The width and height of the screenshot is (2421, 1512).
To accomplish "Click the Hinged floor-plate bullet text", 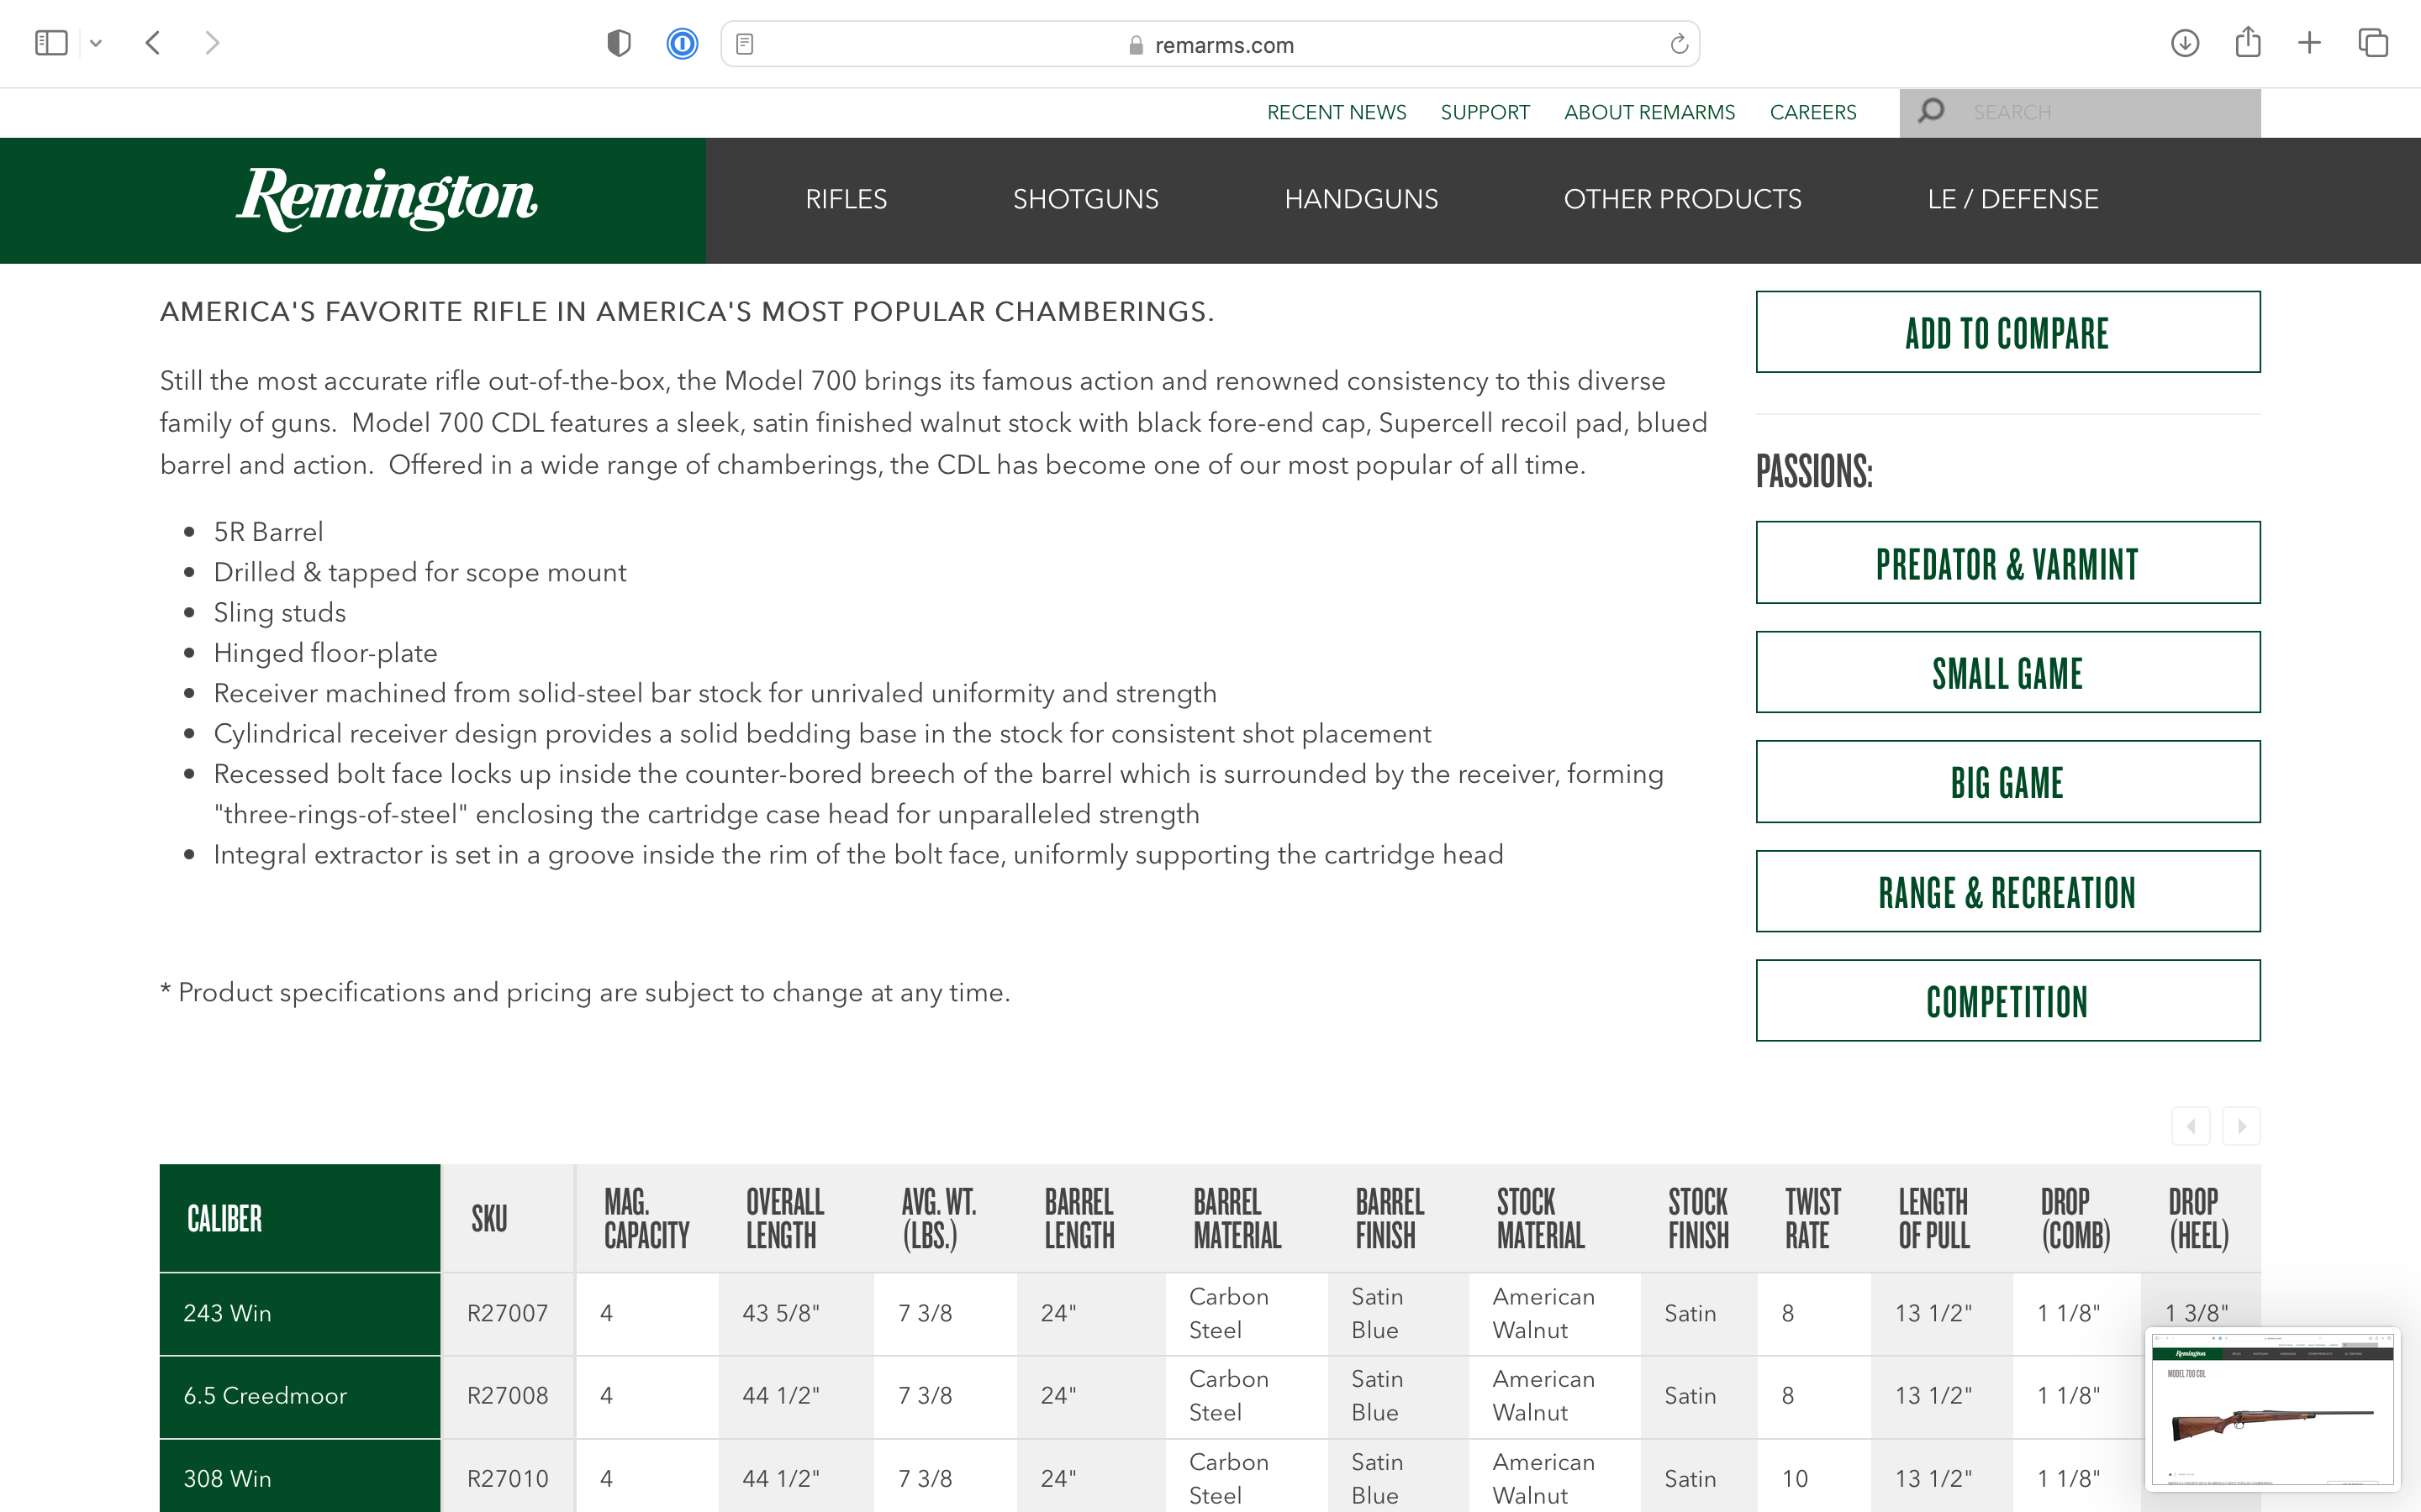I will 325,653.
